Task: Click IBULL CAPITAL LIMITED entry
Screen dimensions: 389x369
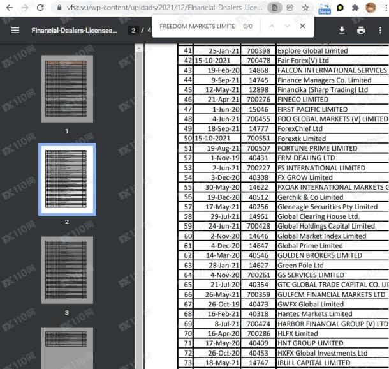Action: tap(314, 363)
